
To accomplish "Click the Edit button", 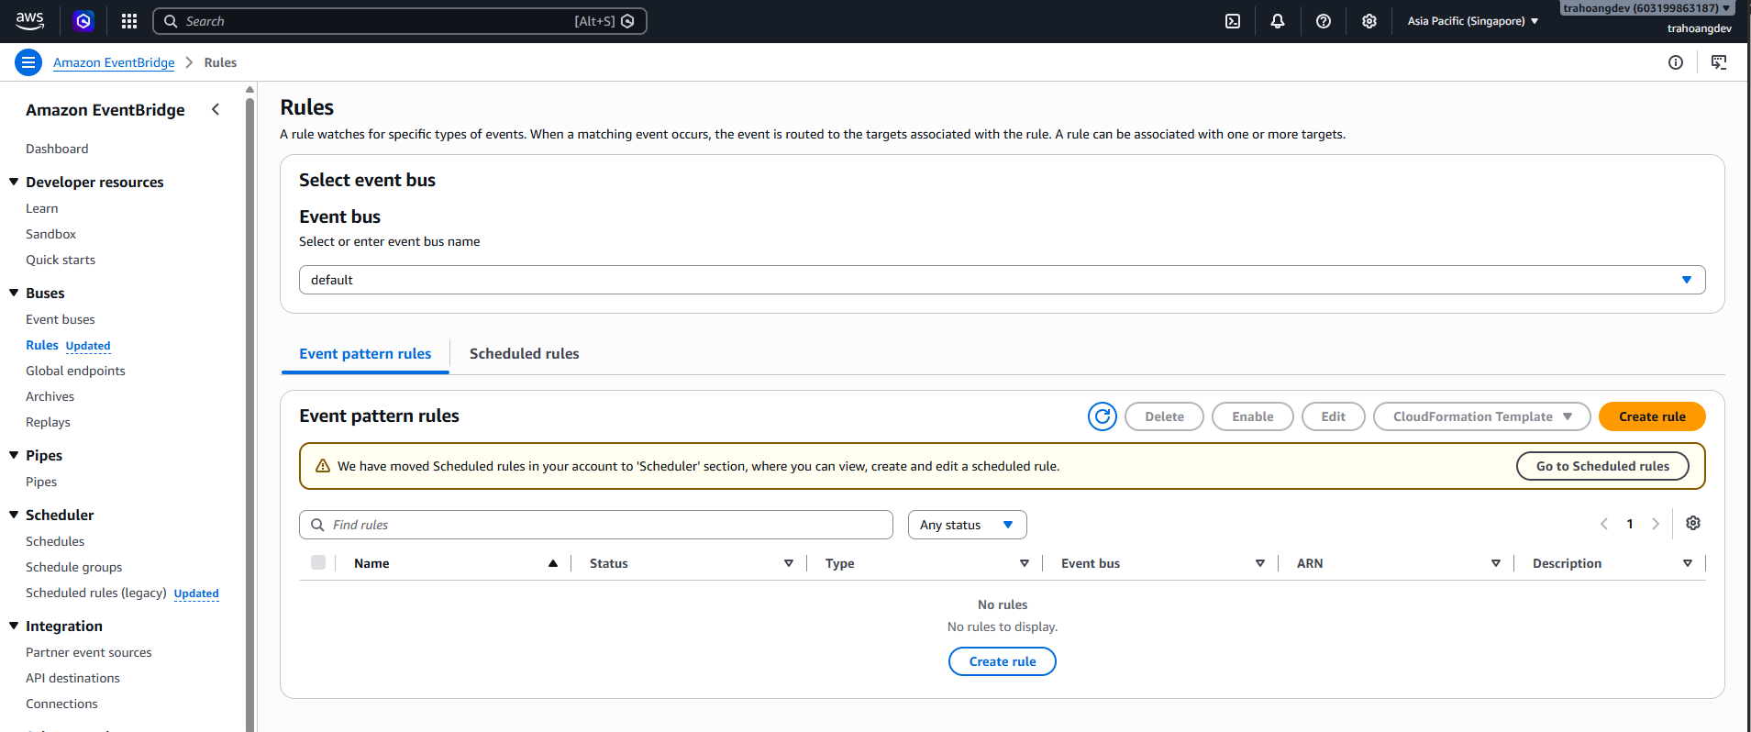I will pyautogui.click(x=1333, y=416).
